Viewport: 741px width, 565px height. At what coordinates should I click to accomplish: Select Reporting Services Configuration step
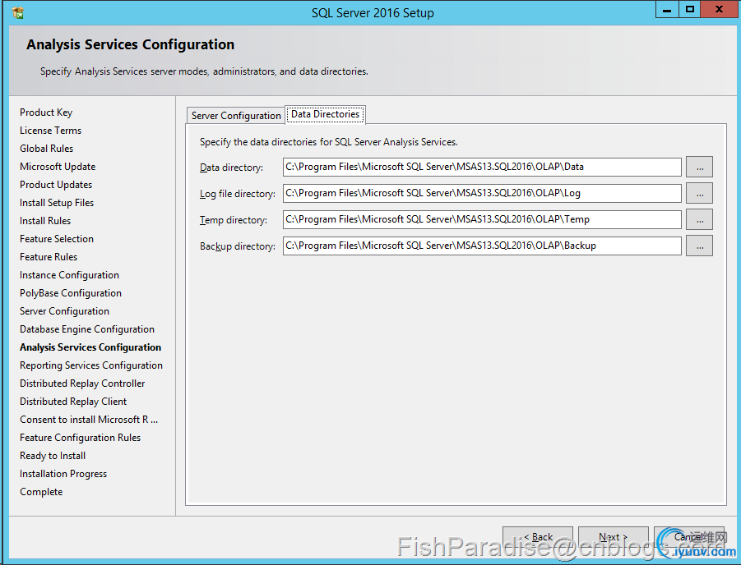pos(91,365)
